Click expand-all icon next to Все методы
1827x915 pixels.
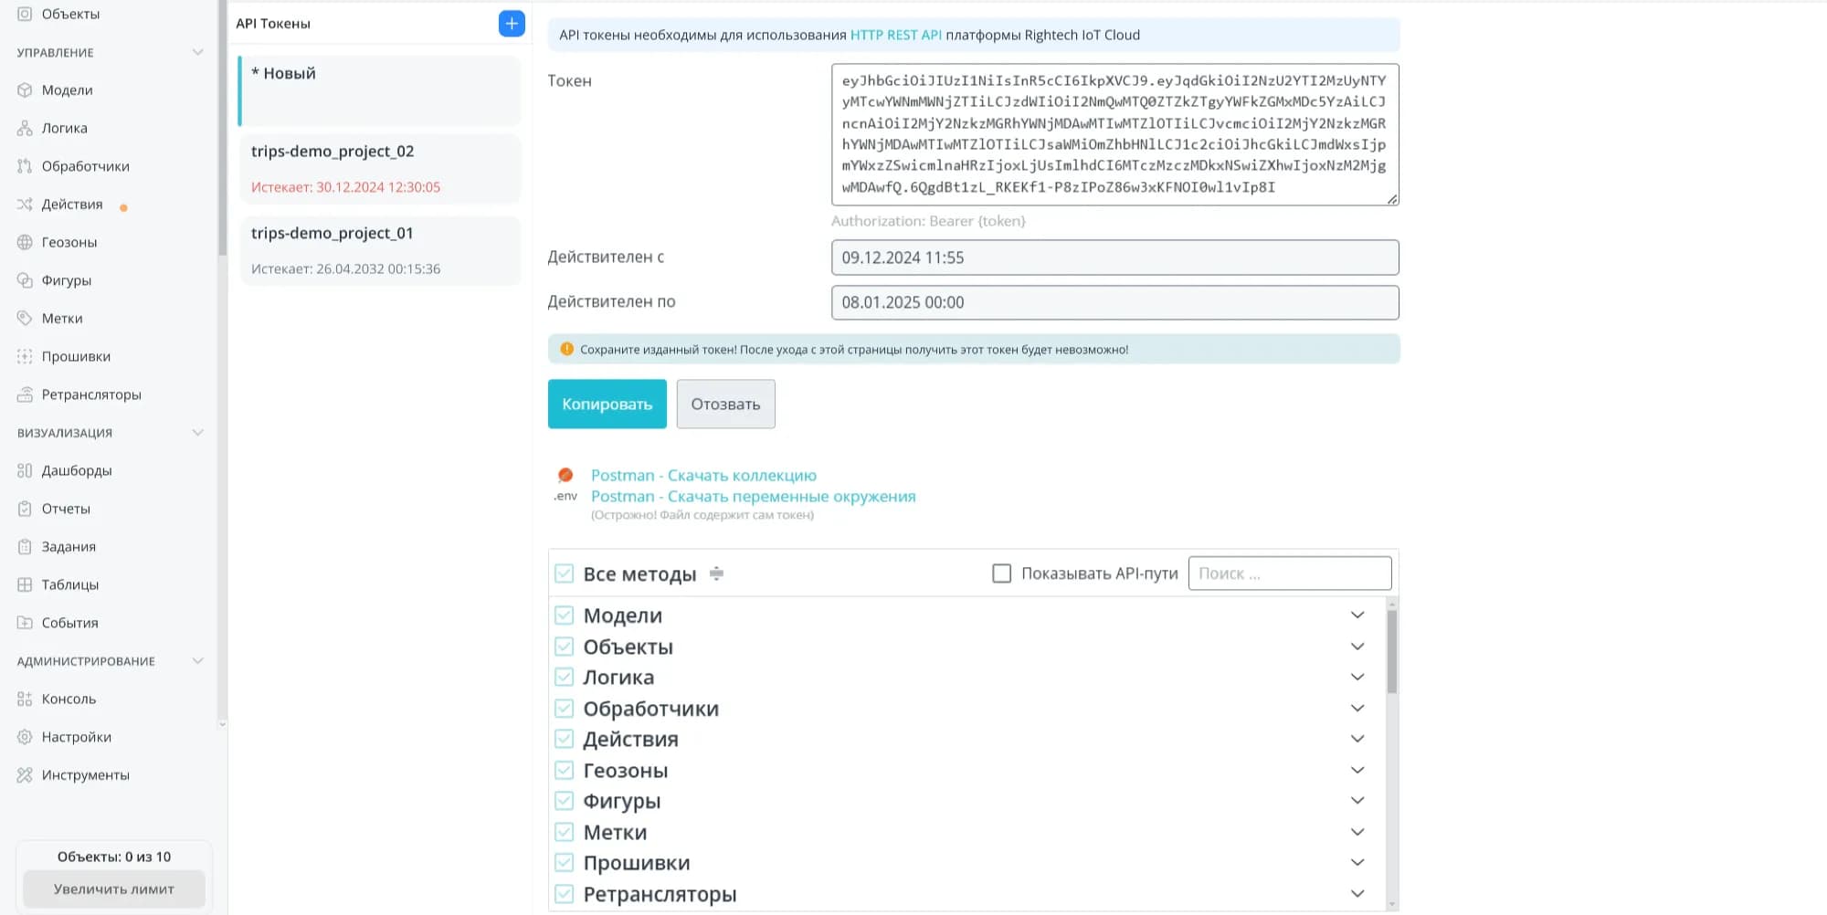pyautogui.click(x=717, y=574)
